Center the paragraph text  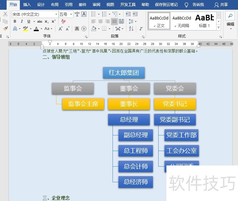101,21
